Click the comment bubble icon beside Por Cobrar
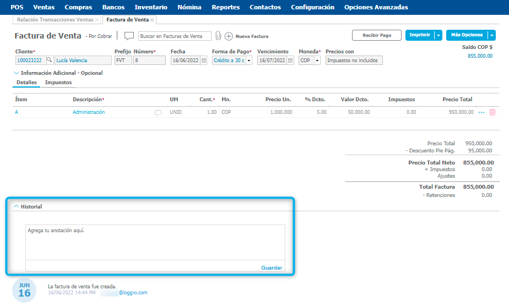This screenshot has width=509, height=307. pyautogui.click(x=129, y=36)
